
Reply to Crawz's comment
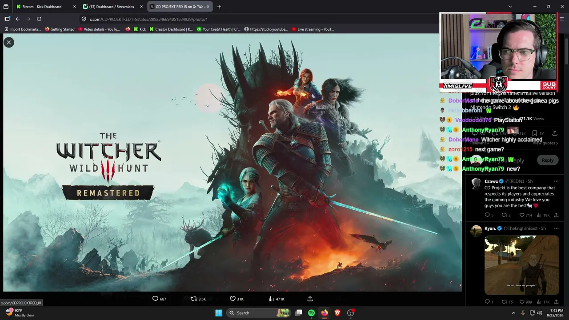click(x=489, y=215)
